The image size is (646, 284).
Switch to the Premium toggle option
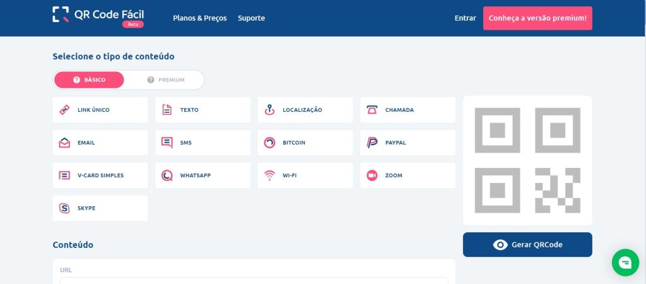coord(166,80)
